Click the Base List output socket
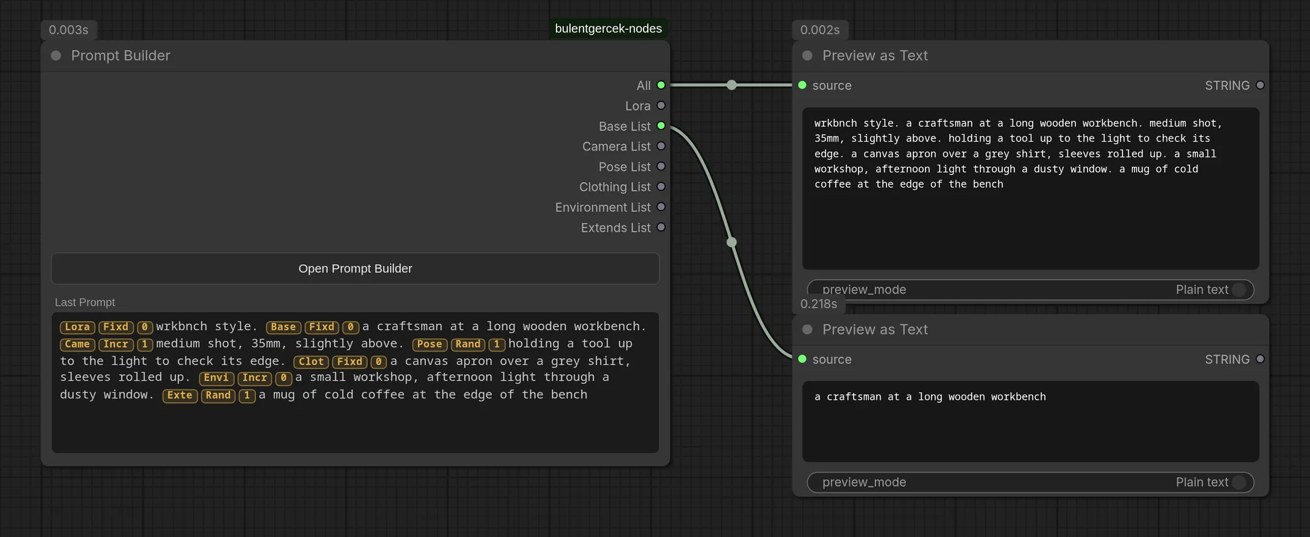 (x=660, y=126)
